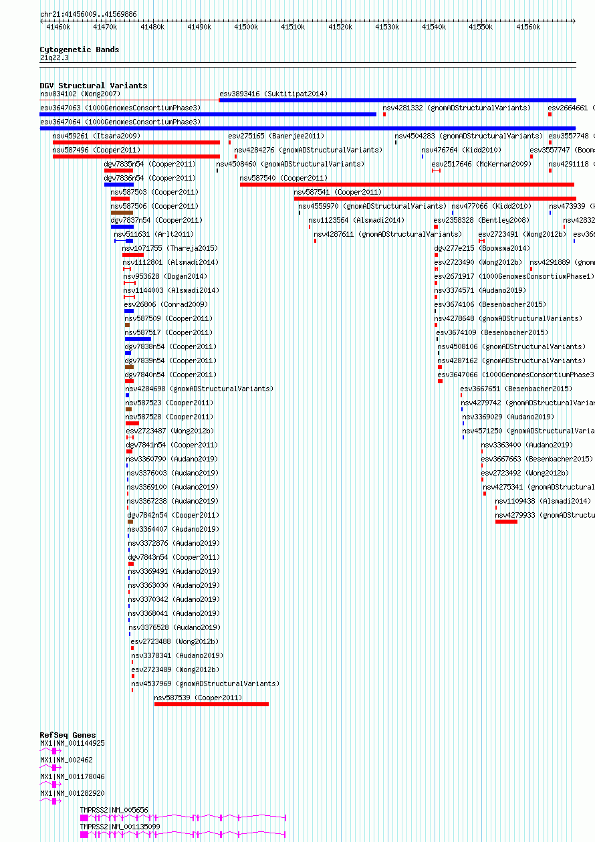Click nsv477066 (Kidd2010) label
This screenshot has width=595, height=842.
click(x=491, y=206)
